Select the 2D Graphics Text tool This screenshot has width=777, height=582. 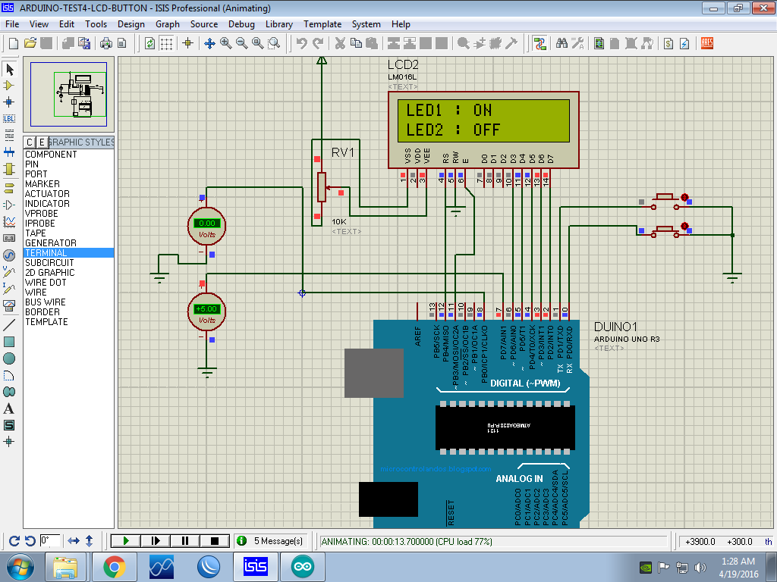9,408
